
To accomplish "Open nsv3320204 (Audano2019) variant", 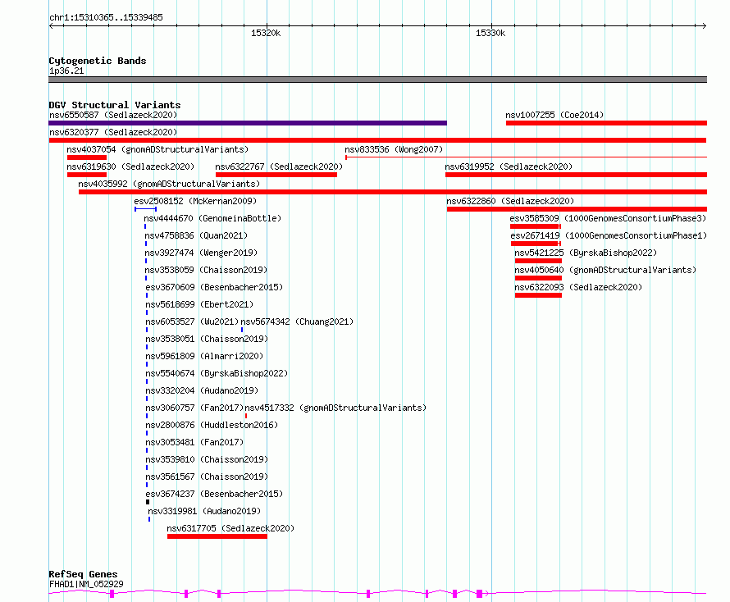I will tap(202, 390).
